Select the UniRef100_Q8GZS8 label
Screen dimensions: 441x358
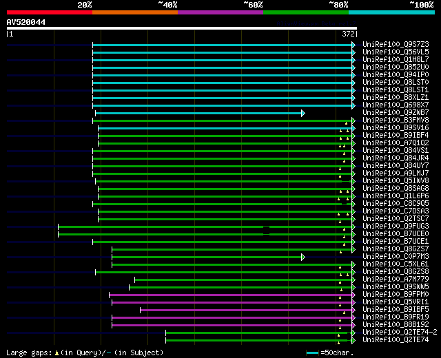click(x=396, y=272)
